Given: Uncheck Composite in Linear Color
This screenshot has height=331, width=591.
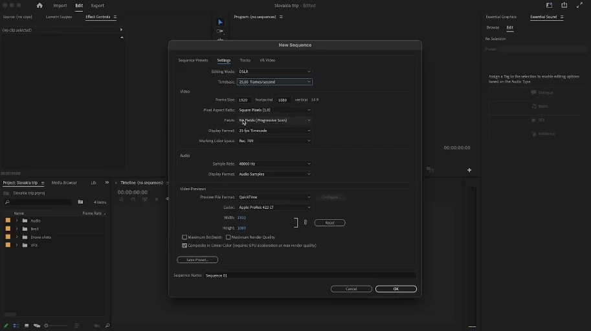Looking at the screenshot, I should point(184,246).
